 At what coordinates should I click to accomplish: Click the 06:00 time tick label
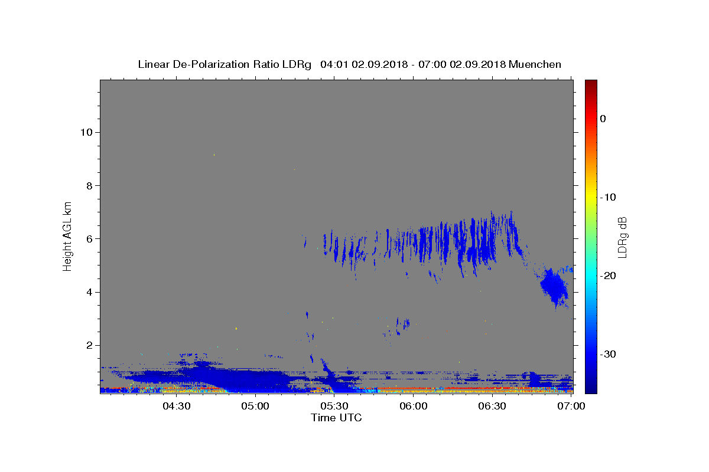(414, 406)
